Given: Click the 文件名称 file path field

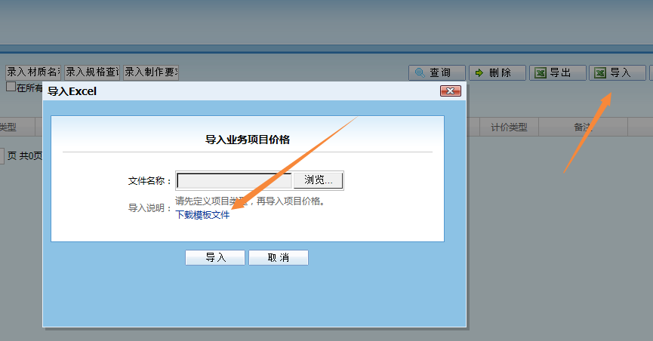Looking at the screenshot, I should (234, 180).
